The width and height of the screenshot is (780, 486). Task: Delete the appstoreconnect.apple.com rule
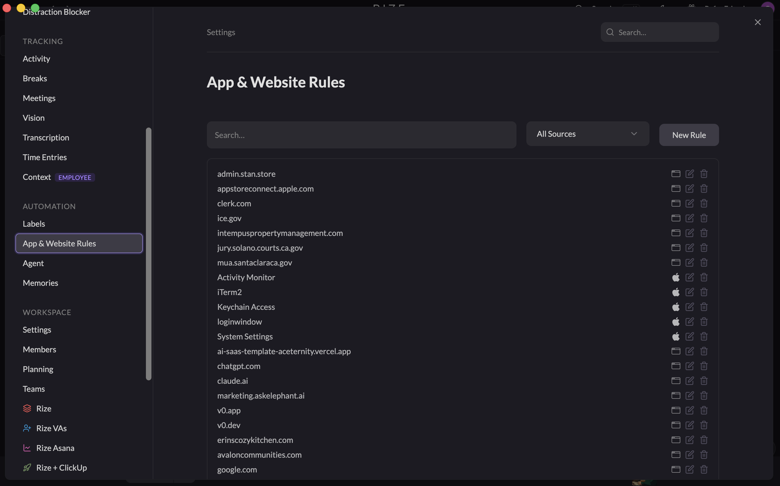tap(704, 189)
